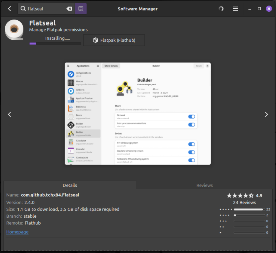Viewport: 276px width, 253px height.
Task: Click the search magnifier icon
Action: [x=23, y=9]
